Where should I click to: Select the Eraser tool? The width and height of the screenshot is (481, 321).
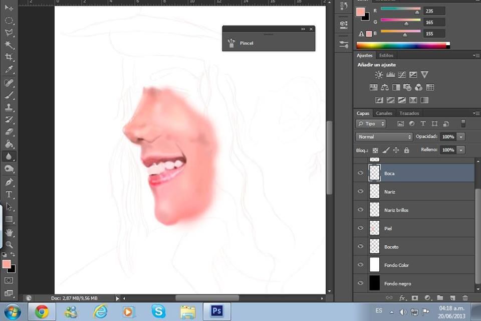tap(9, 132)
